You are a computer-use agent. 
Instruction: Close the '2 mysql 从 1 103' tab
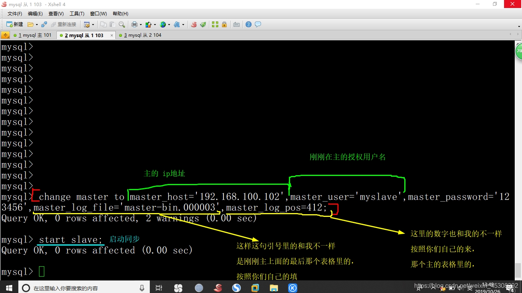[112, 35]
